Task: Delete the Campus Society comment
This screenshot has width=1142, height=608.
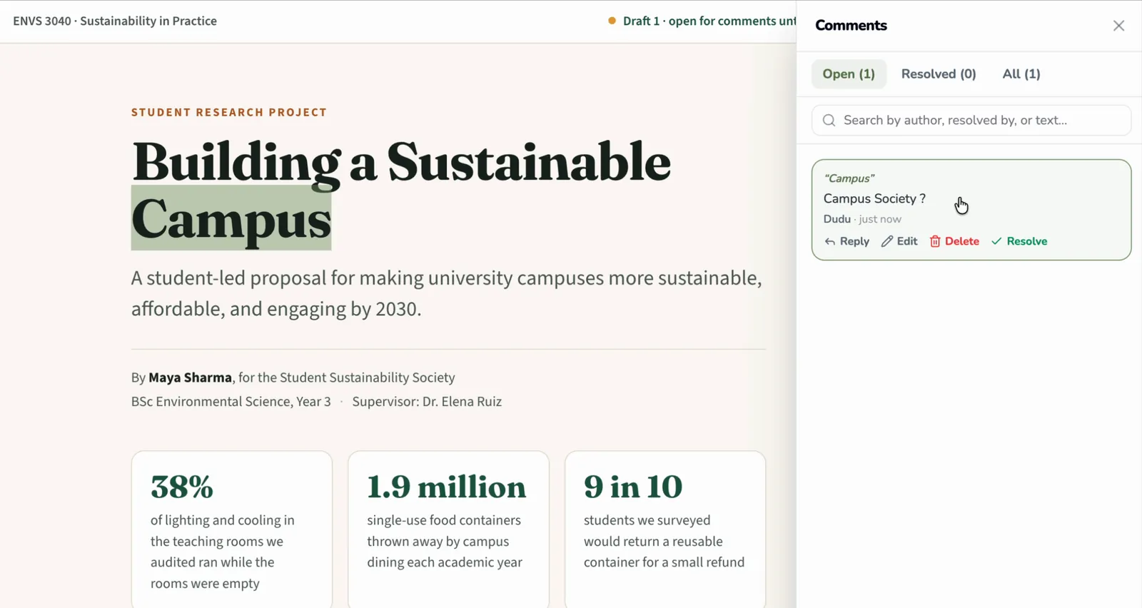Action: pyautogui.click(x=954, y=241)
